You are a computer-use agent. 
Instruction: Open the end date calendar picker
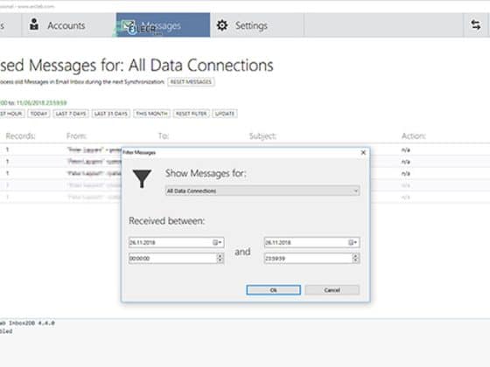point(353,243)
